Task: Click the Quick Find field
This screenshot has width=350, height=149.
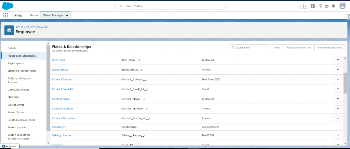Action: pyautogui.click(x=249, y=48)
